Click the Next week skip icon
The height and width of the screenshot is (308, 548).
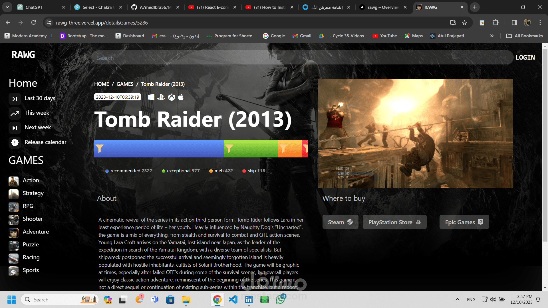click(15, 128)
